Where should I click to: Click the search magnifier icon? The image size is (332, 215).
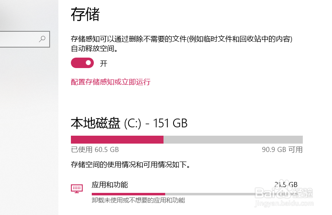point(42,39)
